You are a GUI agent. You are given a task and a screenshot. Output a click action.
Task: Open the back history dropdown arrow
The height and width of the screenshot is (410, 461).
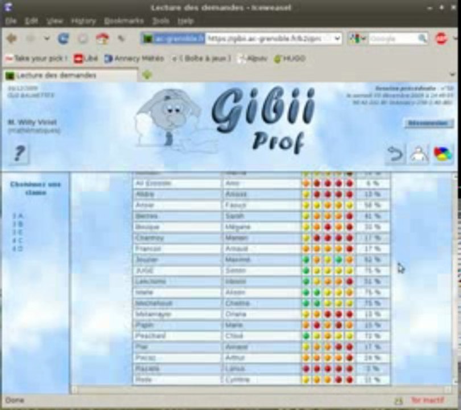tap(47, 39)
